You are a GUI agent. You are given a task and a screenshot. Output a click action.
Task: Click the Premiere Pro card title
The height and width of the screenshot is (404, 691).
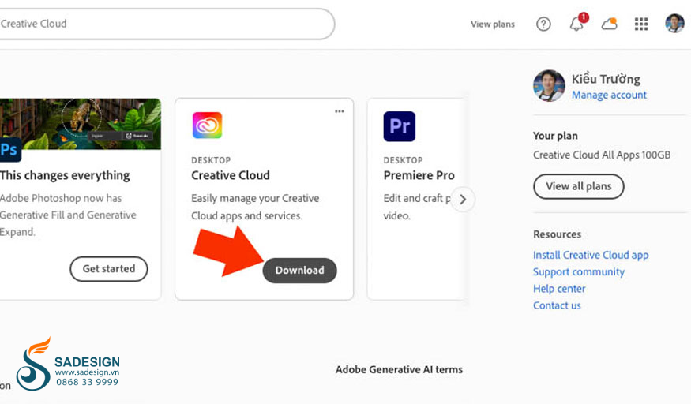point(419,176)
